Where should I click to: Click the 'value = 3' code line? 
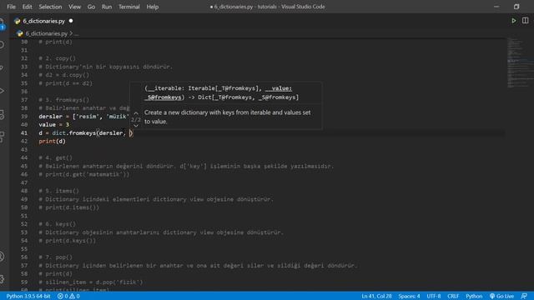[x=53, y=124]
